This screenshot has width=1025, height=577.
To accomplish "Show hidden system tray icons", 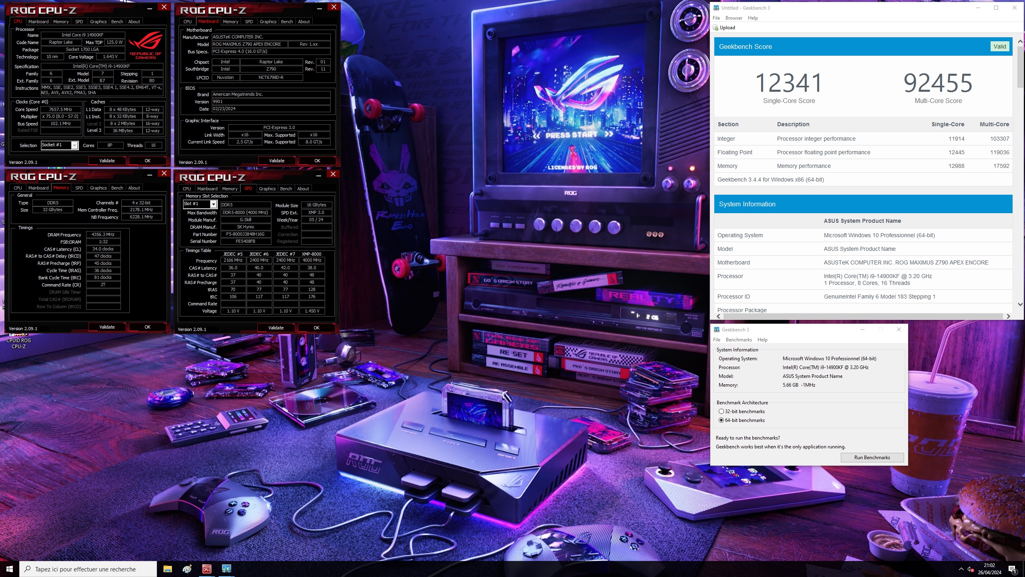I will coord(961,569).
